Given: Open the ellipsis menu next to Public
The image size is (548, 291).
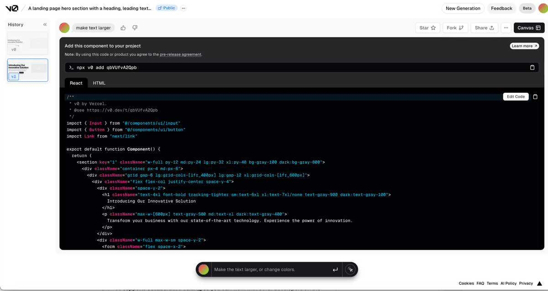Looking at the screenshot, I should 184,8.
